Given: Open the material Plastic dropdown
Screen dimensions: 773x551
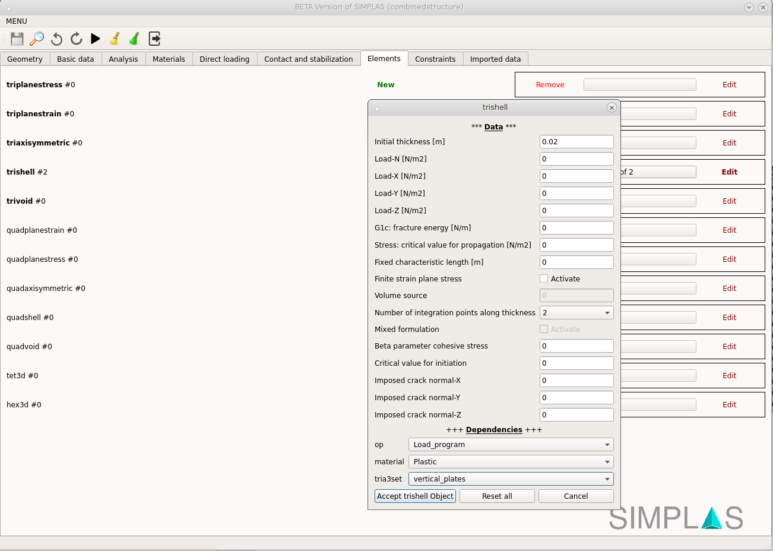Looking at the screenshot, I should pos(511,462).
